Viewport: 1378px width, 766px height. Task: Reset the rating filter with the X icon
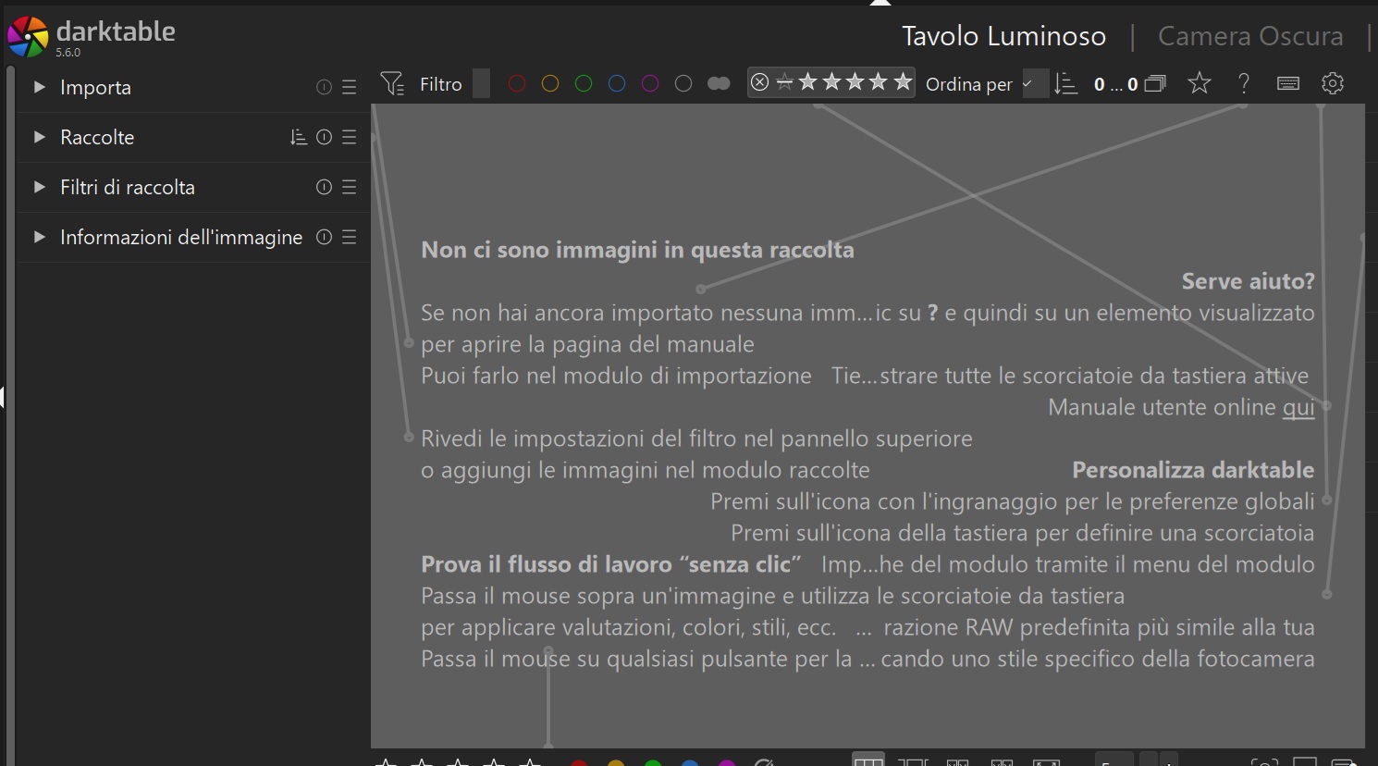(x=759, y=82)
